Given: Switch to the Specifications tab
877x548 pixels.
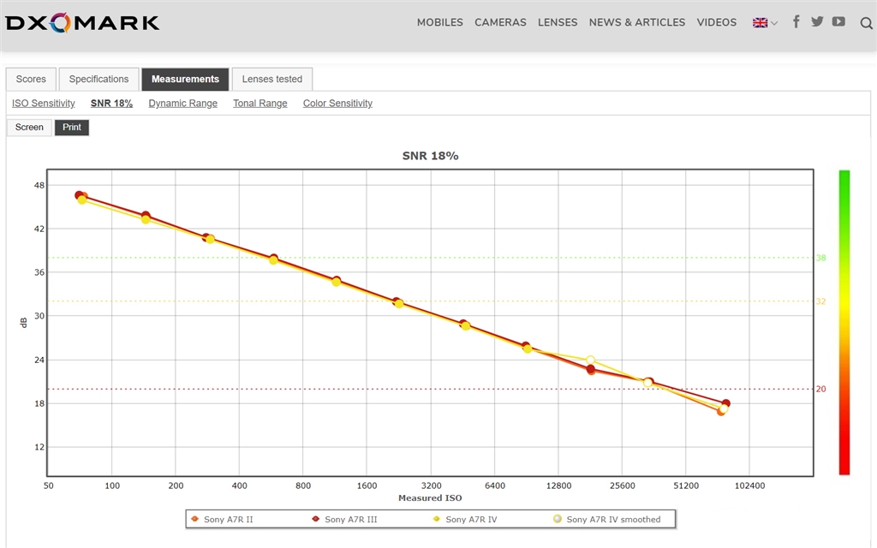Looking at the screenshot, I should 98,80.
